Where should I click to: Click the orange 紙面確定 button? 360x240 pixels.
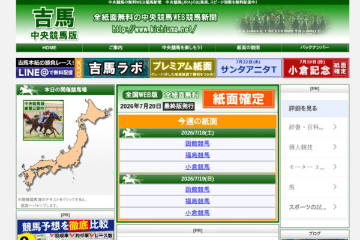click(x=239, y=99)
